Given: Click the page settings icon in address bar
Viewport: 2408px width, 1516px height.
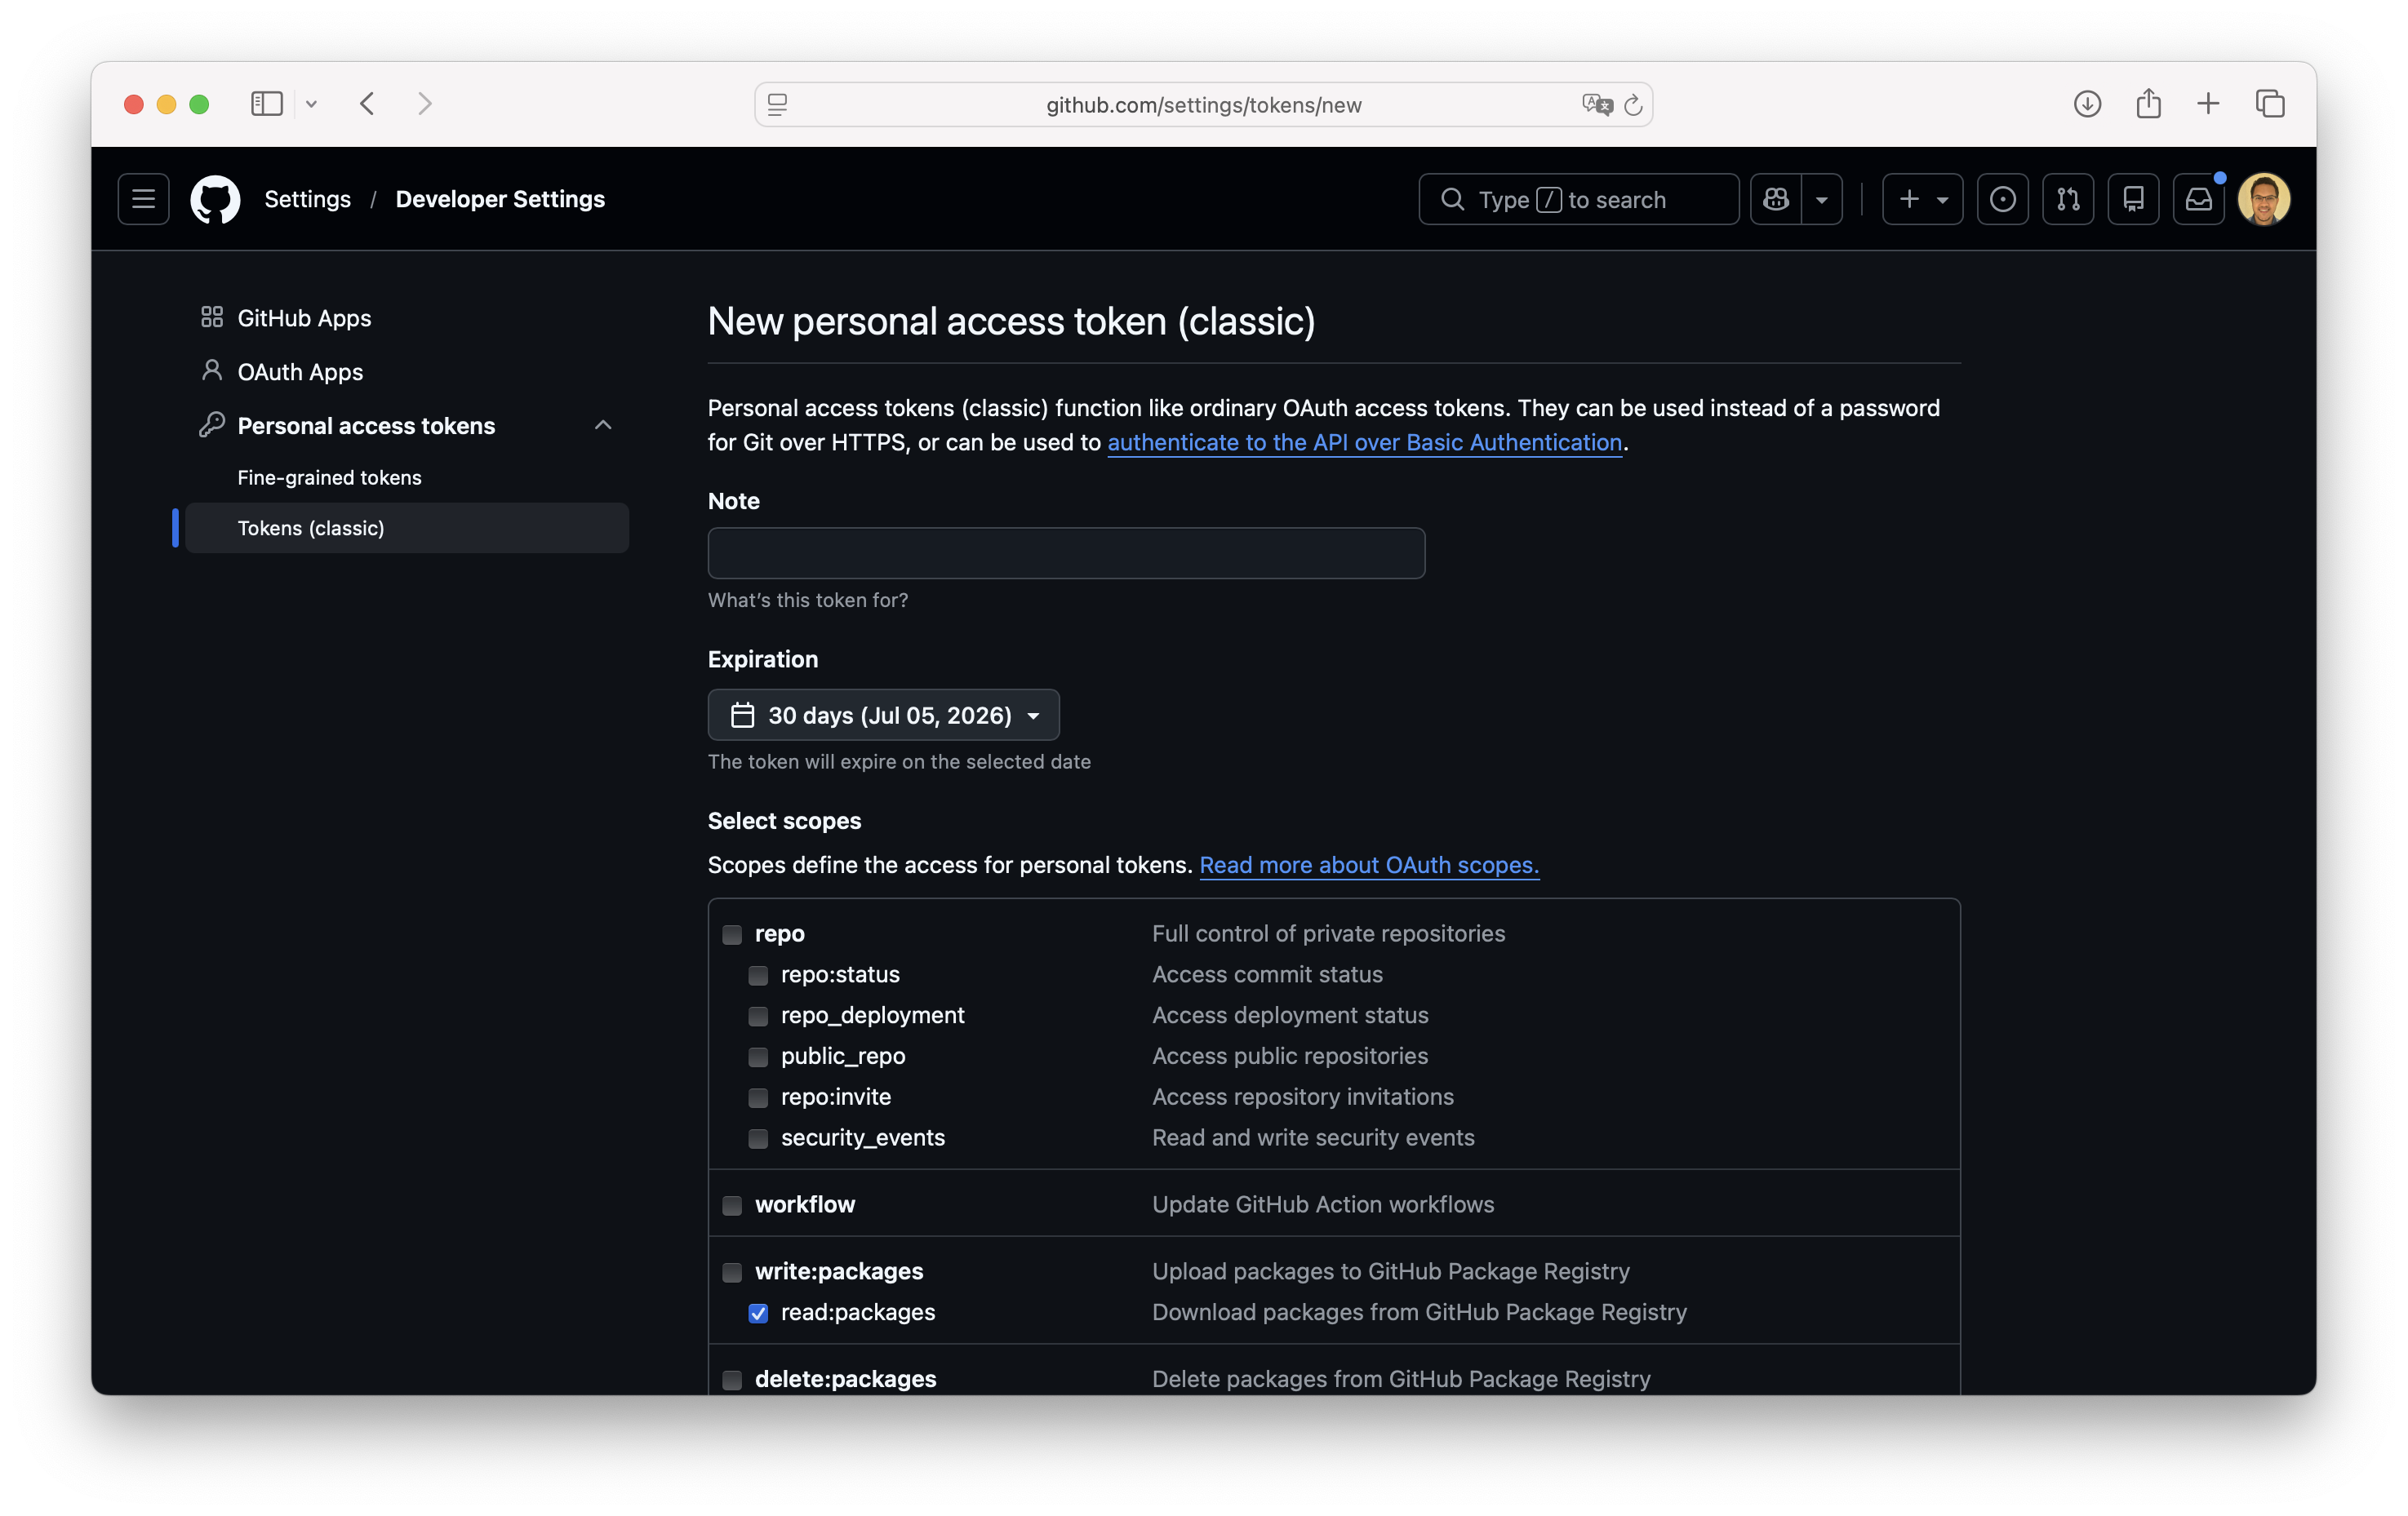Looking at the screenshot, I should pos(777,104).
